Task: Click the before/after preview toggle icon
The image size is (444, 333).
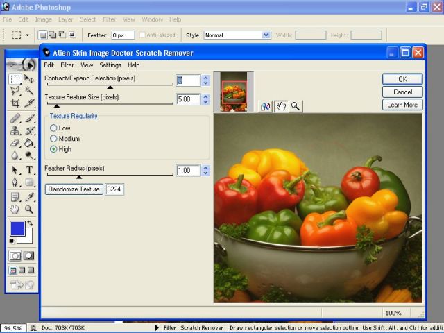Action: (x=266, y=106)
